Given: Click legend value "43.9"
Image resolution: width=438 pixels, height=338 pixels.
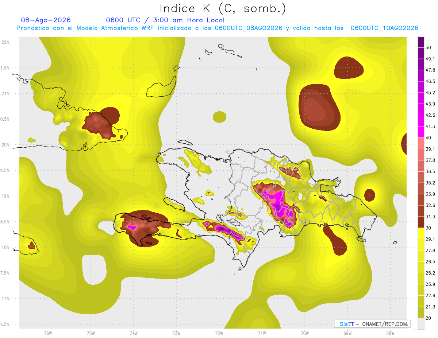Looking at the screenshot, I should (x=430, y=104).
